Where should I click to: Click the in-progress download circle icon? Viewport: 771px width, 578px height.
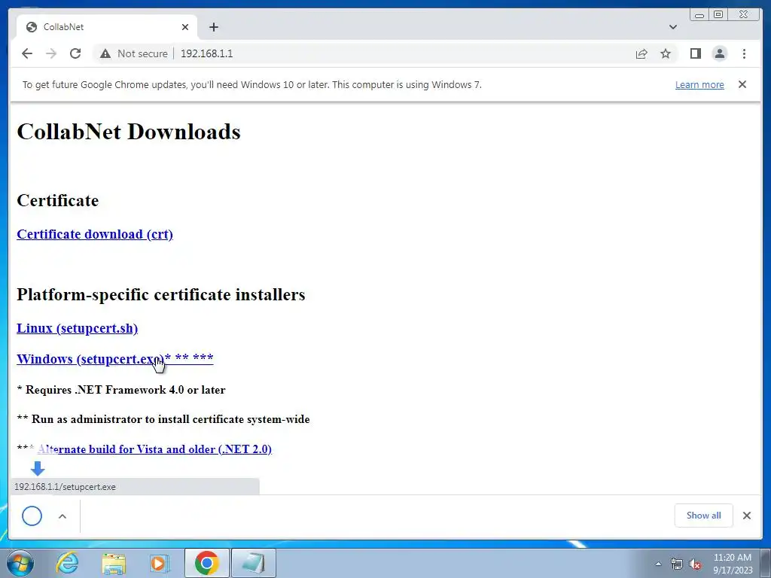pos(32,516)
